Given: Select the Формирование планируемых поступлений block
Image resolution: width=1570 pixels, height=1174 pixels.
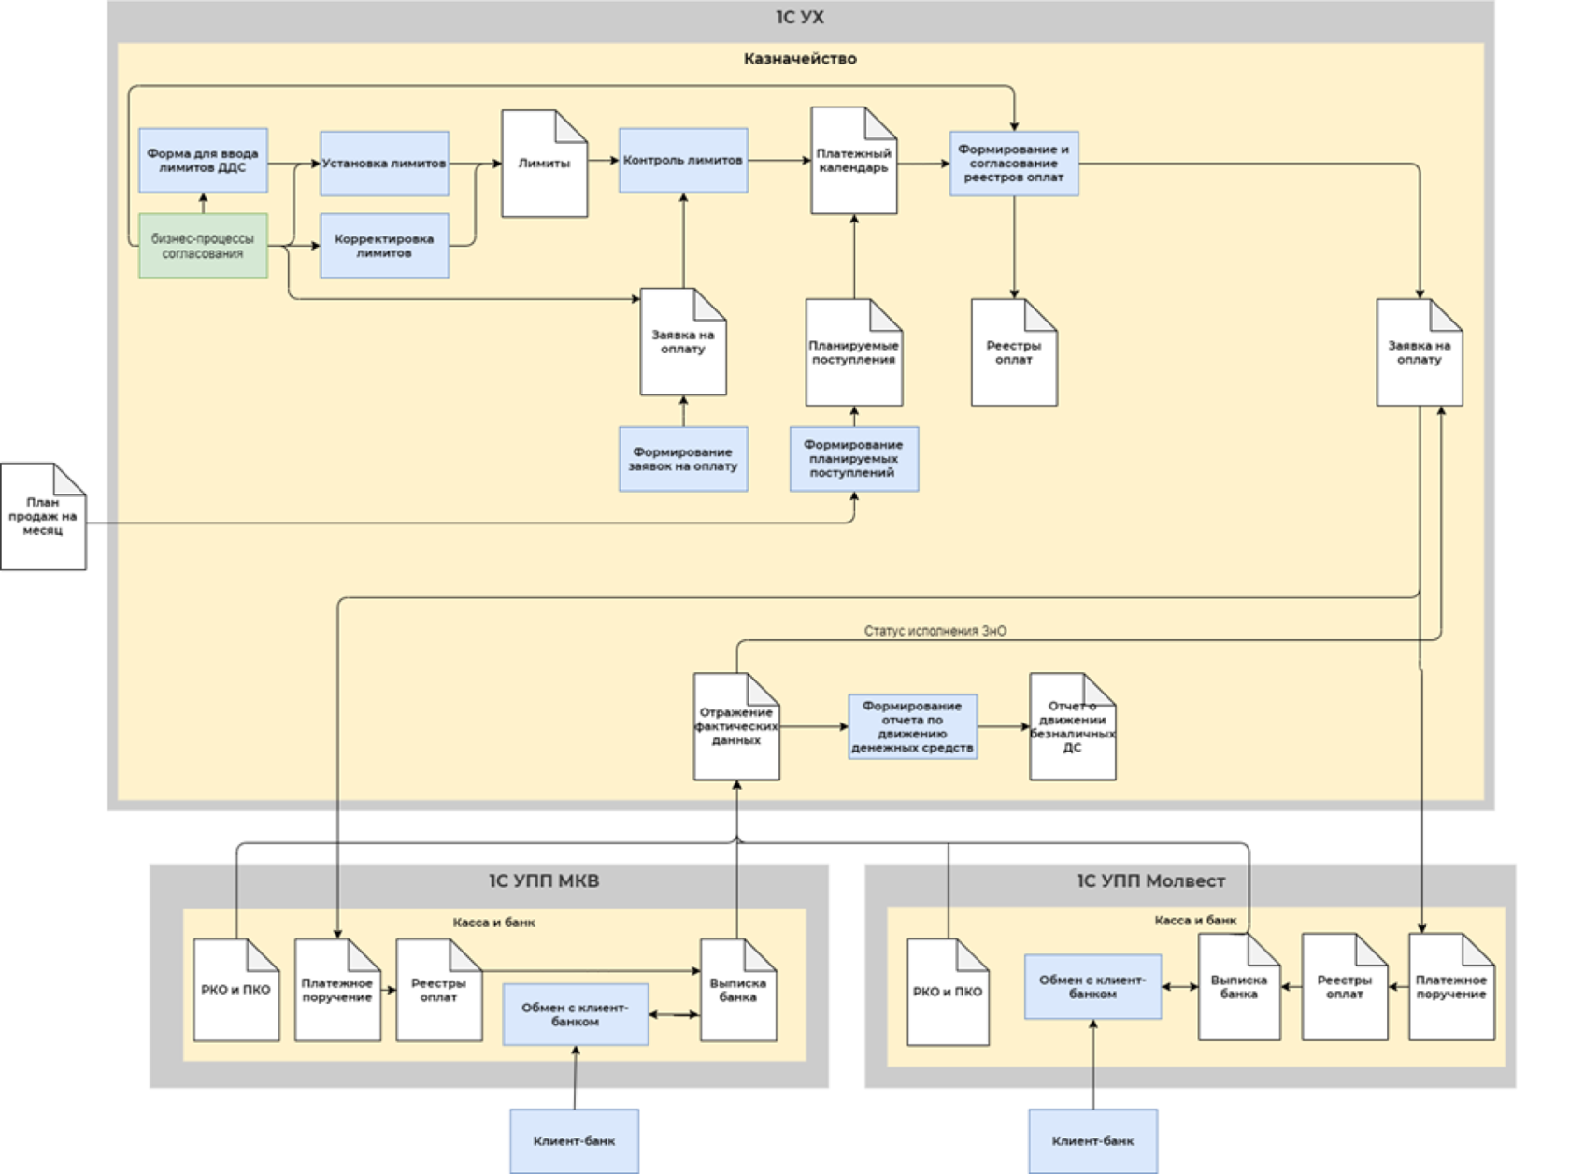Looking at the screenshot, I should pos(854,459).
